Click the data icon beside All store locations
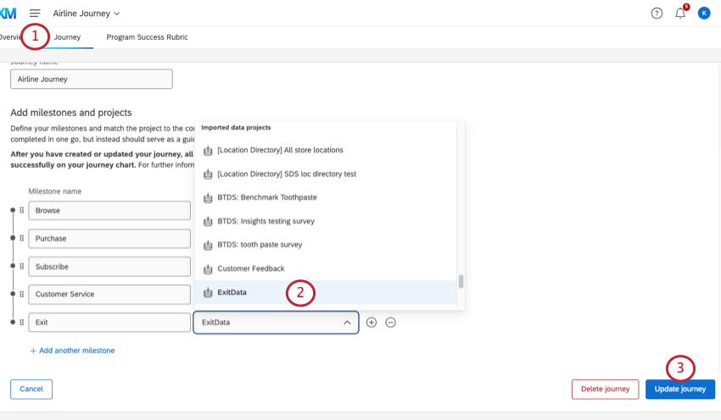The width and height of the screenshot is (721, 420). click(x=208, y=150)
